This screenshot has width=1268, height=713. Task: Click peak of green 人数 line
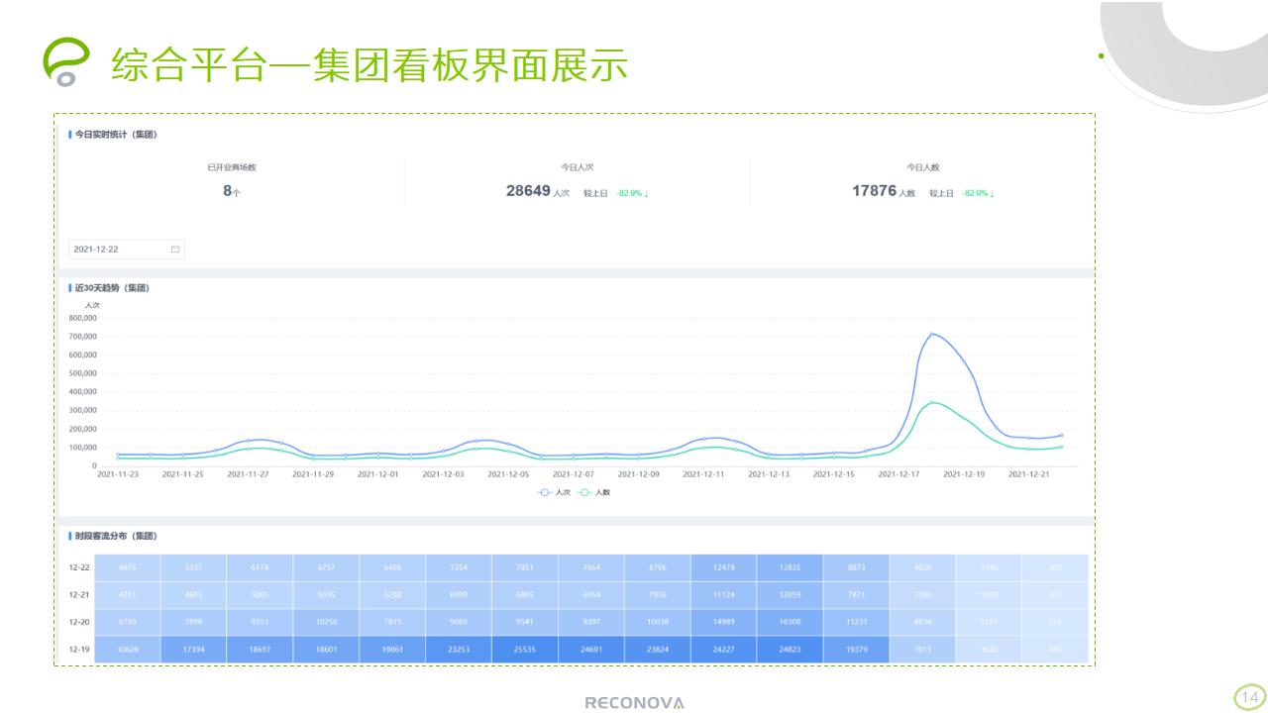click(x=932, y=402)
